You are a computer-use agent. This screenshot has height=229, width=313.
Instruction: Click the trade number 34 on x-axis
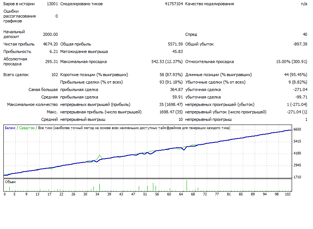pyautogui.click(x=97, y=194)
